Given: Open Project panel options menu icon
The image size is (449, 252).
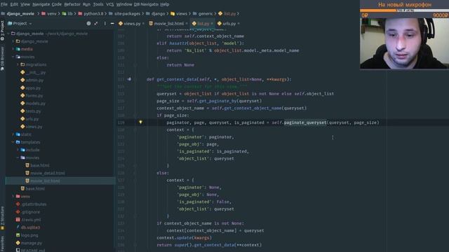Looking at the screenshot, I should 105,23.
